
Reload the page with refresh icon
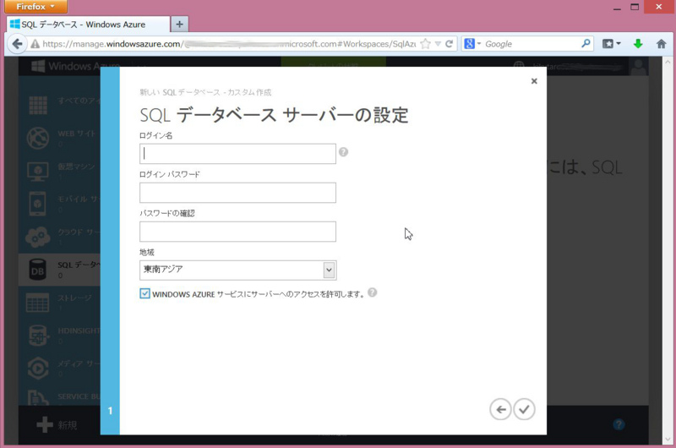(x=450, y=44)
